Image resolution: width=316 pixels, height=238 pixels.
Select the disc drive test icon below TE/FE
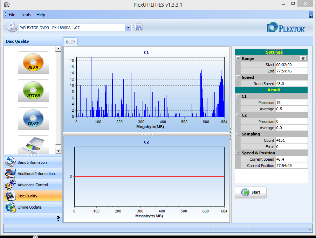click(x=33, y=145)
